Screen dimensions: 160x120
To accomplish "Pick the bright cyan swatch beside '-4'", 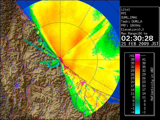I will (x=137, y=112).
